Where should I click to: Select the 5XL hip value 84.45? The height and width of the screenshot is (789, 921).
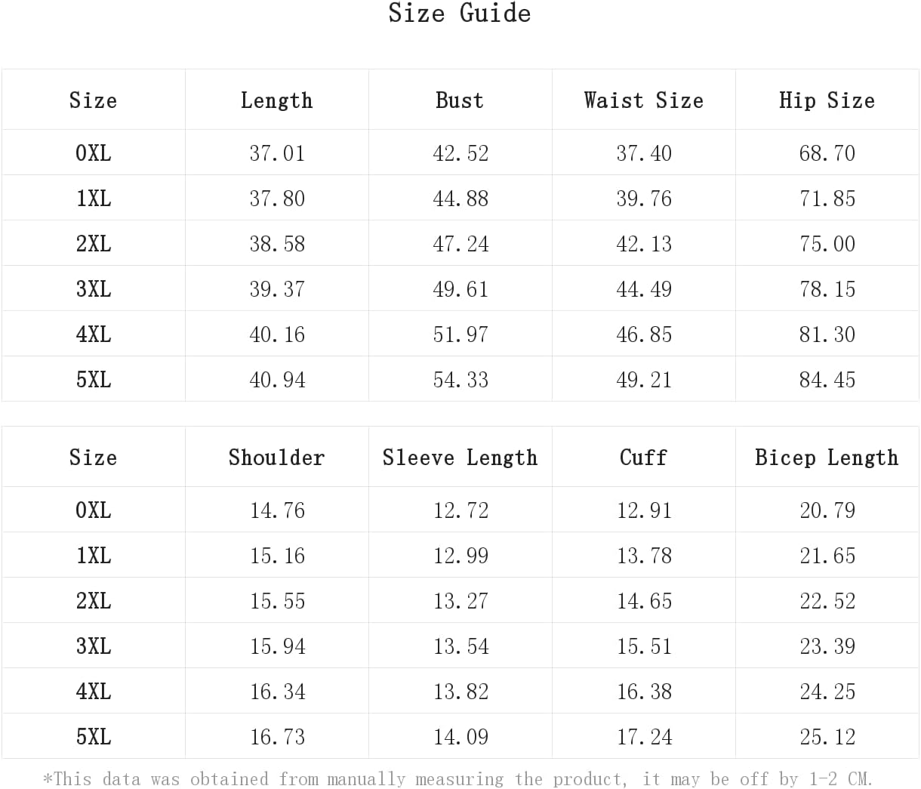point(827,380)
